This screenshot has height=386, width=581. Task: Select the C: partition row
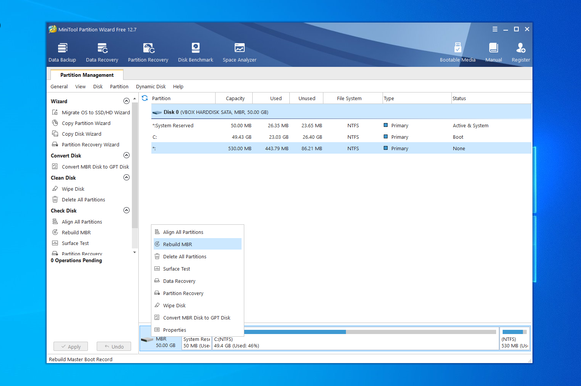(x=341, y=137)
